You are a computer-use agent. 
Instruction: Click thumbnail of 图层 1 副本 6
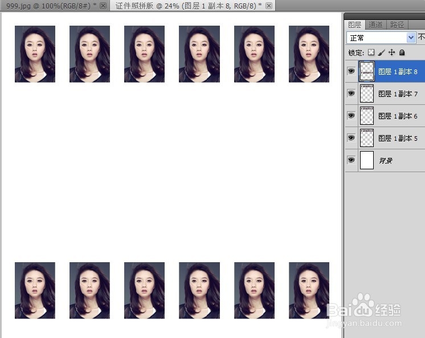[367, 116]
